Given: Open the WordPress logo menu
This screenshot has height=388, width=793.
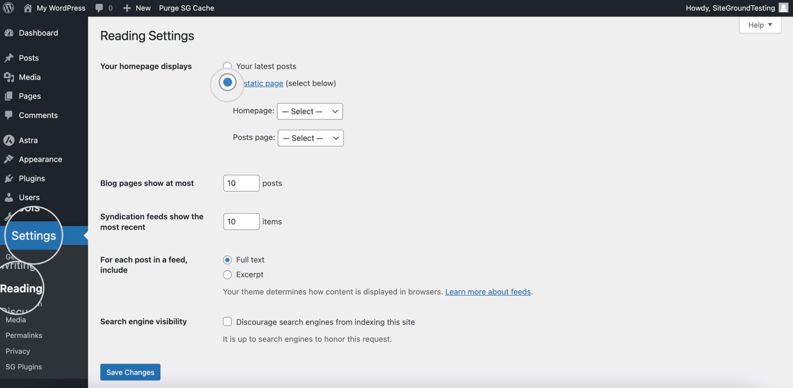Looking at the screenshot, I should click(9, 8).
